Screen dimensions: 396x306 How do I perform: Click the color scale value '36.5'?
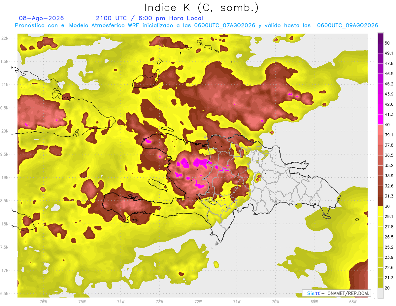[389, 155]
